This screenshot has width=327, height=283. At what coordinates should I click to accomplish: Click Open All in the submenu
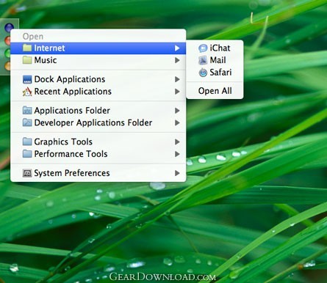215,91
